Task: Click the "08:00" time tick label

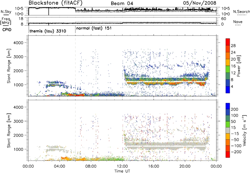Action: coord(91,166)
